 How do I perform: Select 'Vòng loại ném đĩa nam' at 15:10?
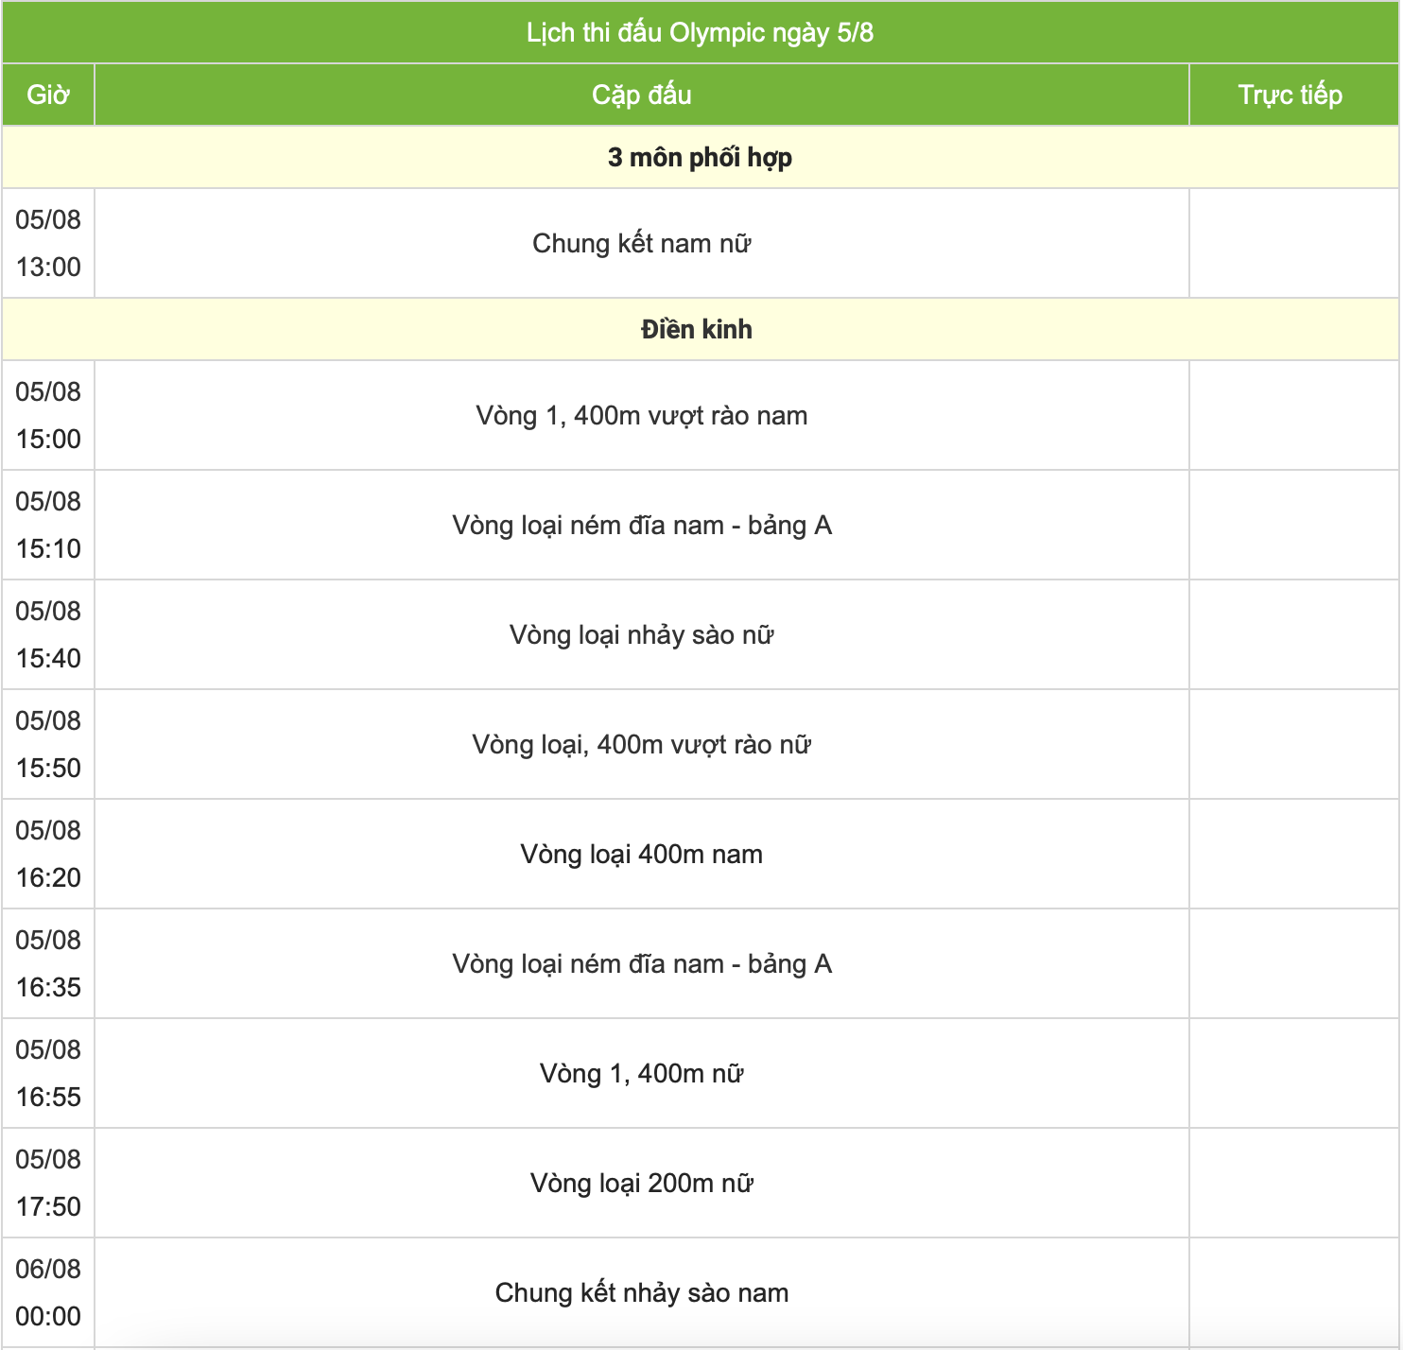pos(642,525)
